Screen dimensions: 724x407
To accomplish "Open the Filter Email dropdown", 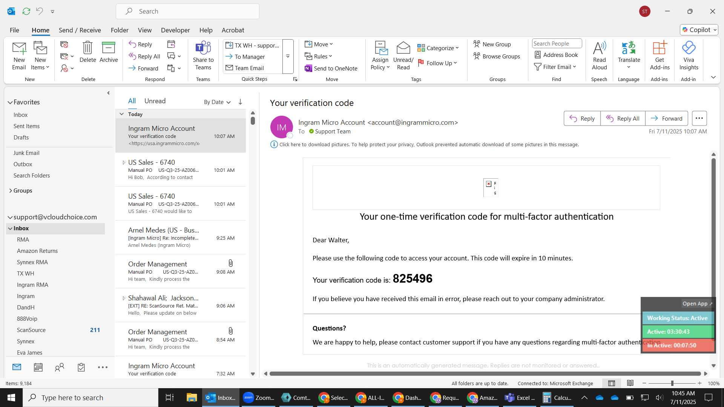I will [555, 67].
